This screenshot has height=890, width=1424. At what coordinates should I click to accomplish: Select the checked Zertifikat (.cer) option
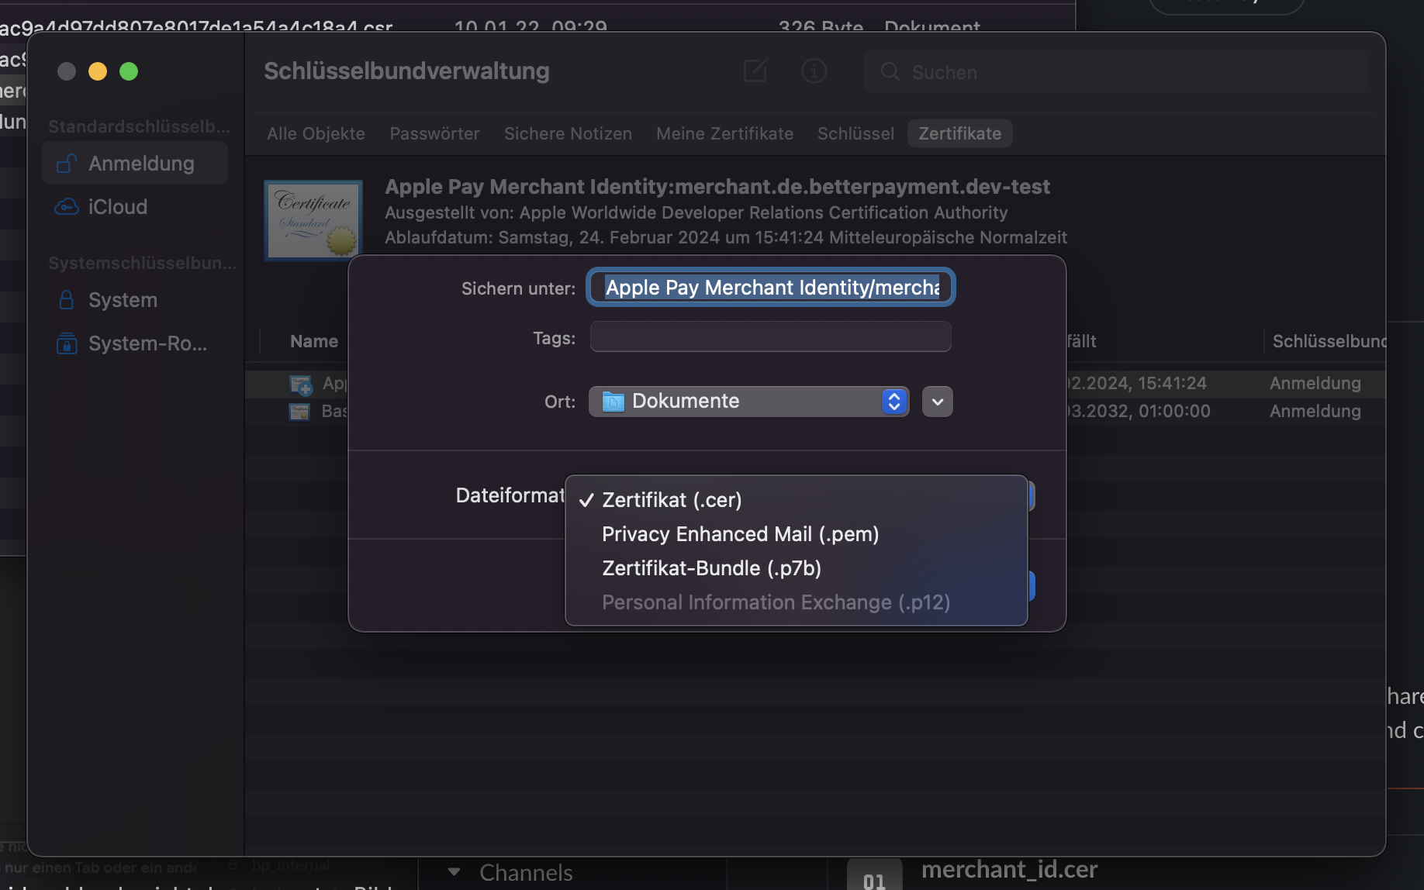point(671,500)
